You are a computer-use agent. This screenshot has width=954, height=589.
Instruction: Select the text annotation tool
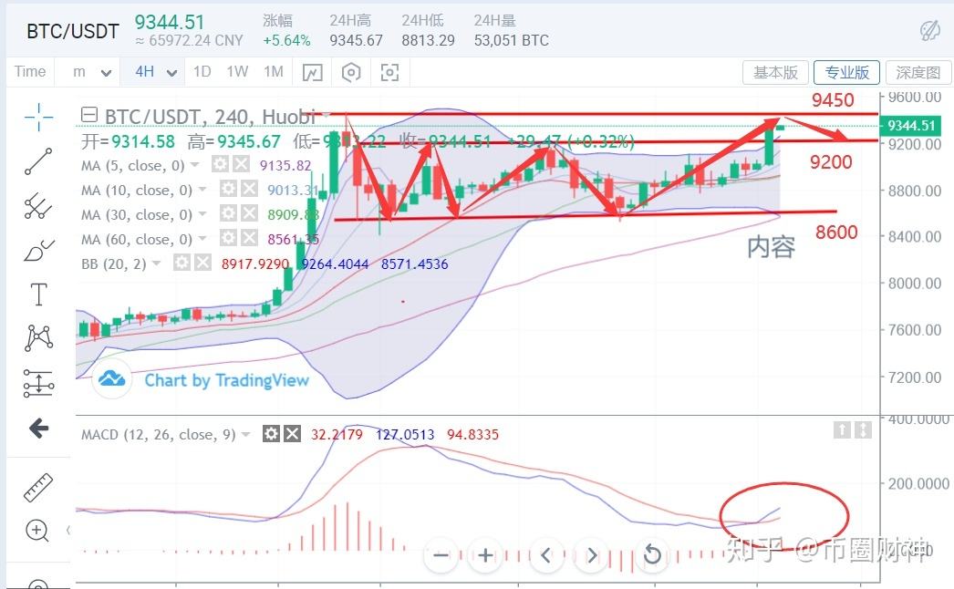pos(38,294)
